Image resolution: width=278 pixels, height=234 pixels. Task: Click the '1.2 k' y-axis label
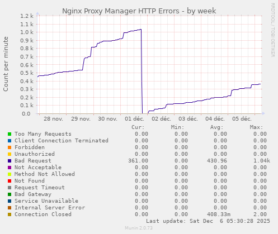tap(27, 16)
